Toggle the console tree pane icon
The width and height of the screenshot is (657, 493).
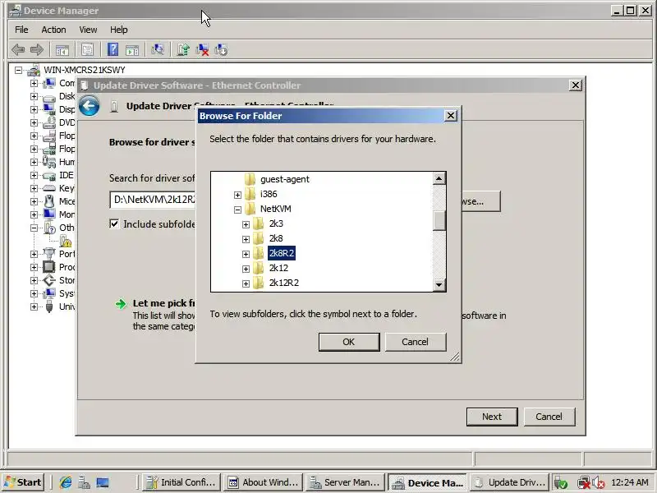point(62,50)
